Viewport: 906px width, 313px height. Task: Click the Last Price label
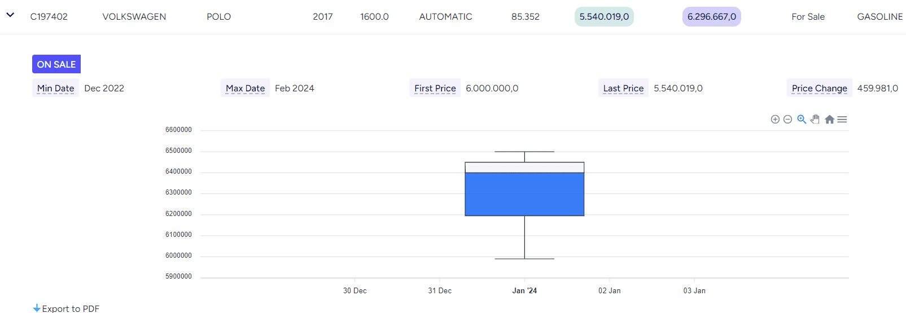coord(624,88)
